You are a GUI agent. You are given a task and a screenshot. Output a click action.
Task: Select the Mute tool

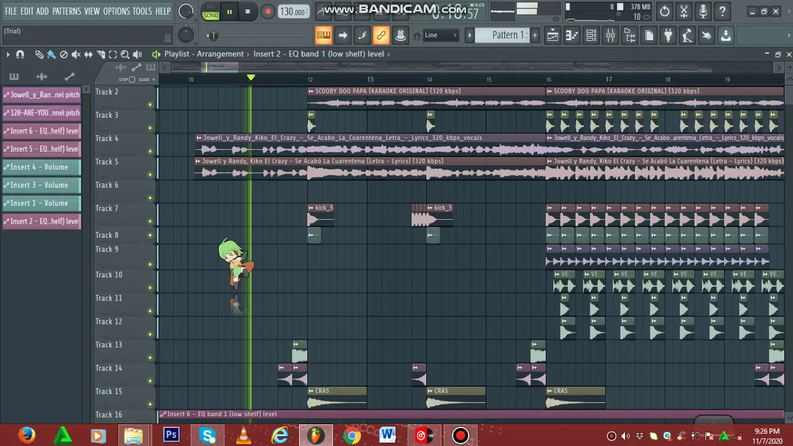tap(76, 55)
